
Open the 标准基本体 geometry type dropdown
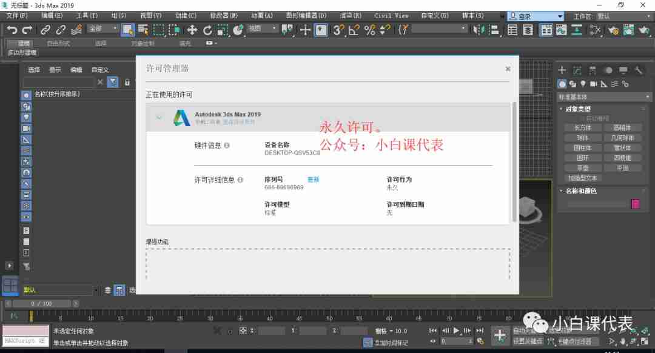(603, 96)
